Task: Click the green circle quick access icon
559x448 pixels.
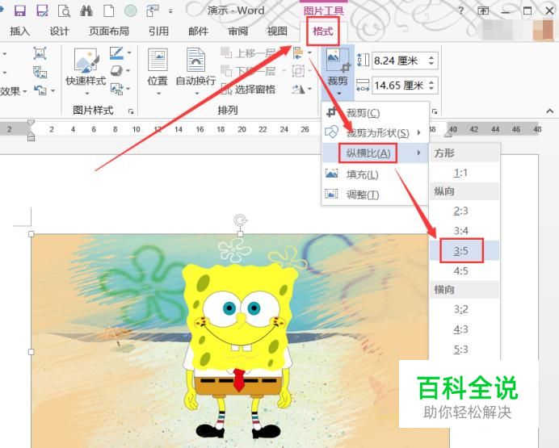Action: (x=131, y=10)
